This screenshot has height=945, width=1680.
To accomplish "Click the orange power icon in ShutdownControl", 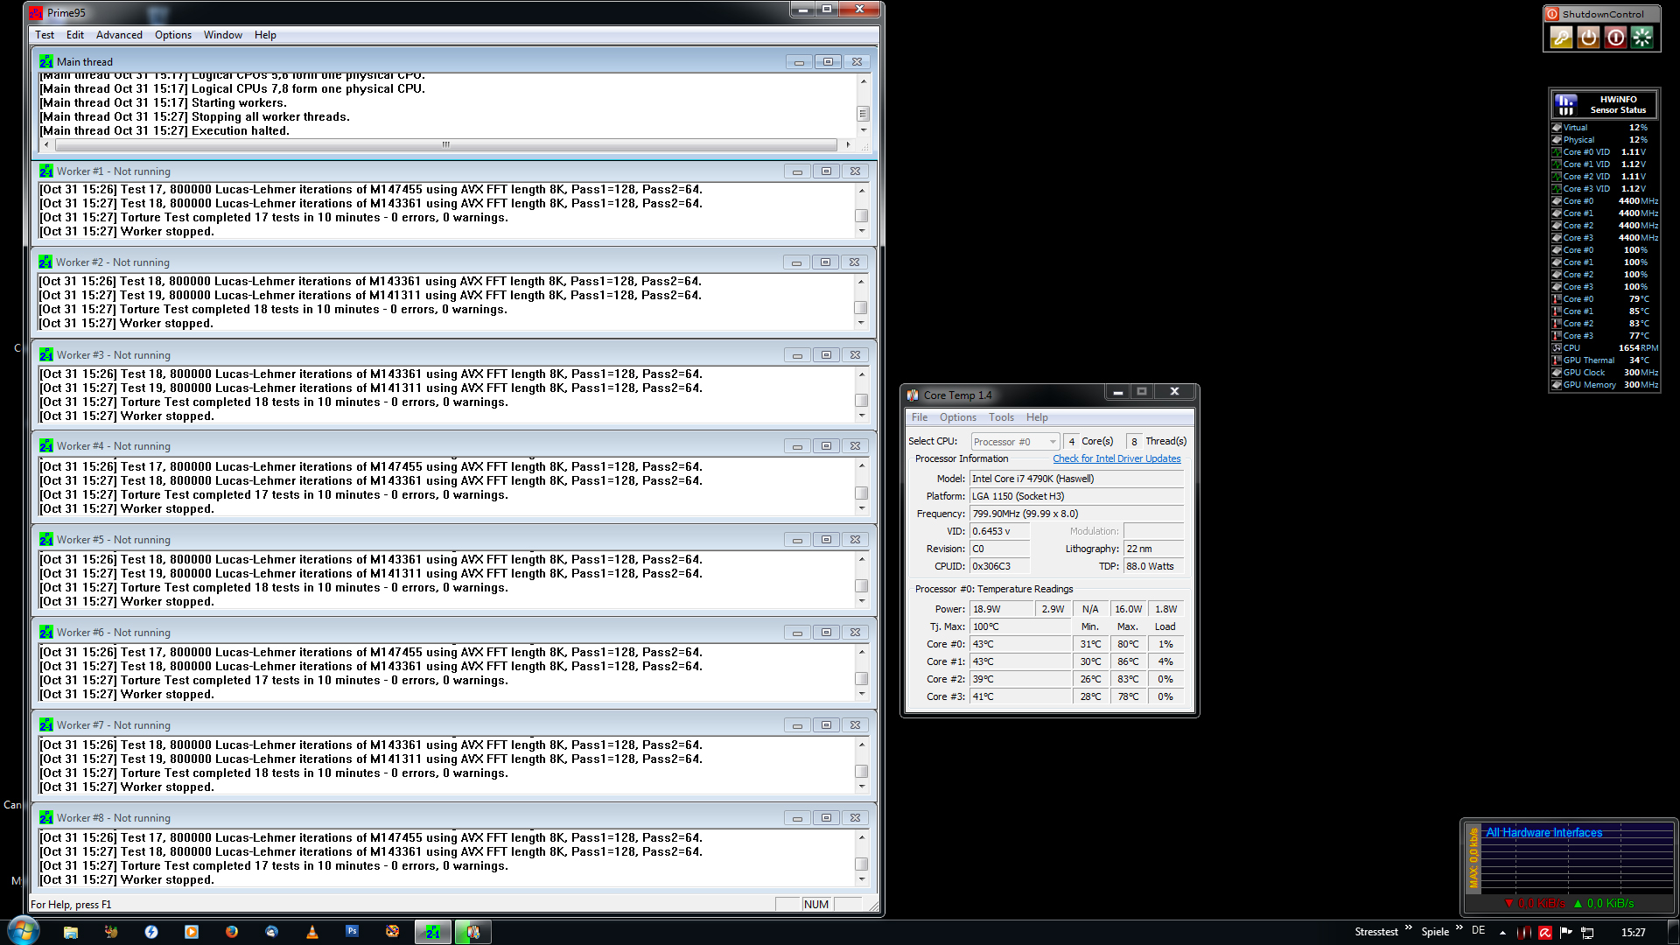I will coord(1588,38).
